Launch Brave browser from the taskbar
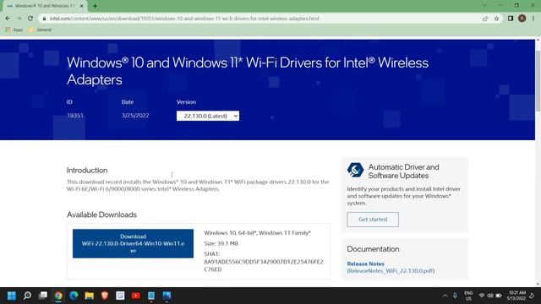 click(105, 296)
